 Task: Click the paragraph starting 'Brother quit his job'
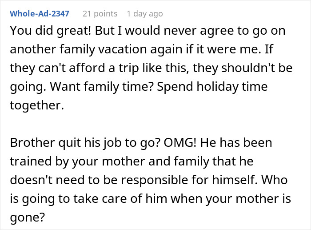(150, 180)
